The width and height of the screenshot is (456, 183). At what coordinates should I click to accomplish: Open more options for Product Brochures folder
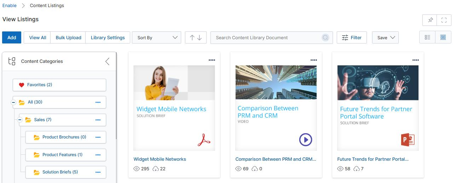click(x=98, y=137)
